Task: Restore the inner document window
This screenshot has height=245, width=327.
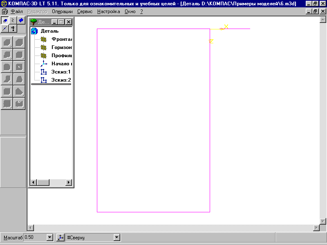Action: 315,11
